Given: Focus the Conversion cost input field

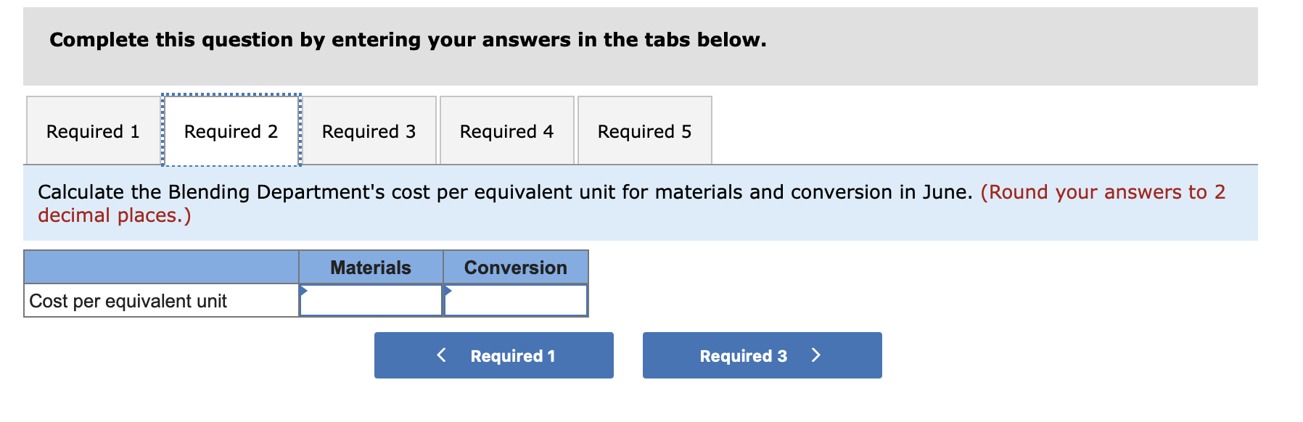Looking at the screenshot, I should 516,301.
